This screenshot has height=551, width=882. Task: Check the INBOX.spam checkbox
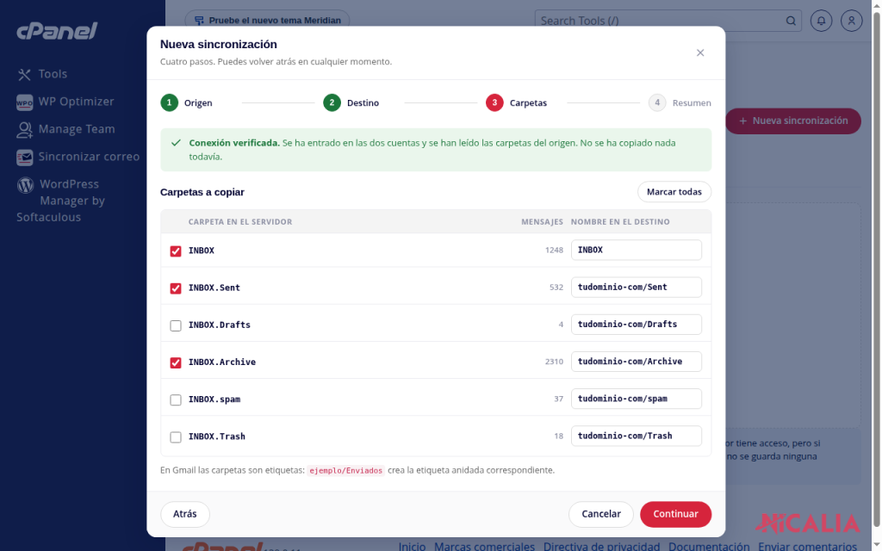pos(176,399)
